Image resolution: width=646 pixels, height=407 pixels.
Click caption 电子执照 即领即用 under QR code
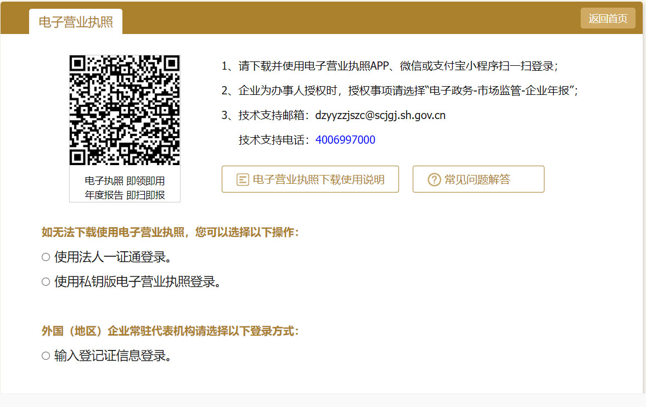click(125, 181)
